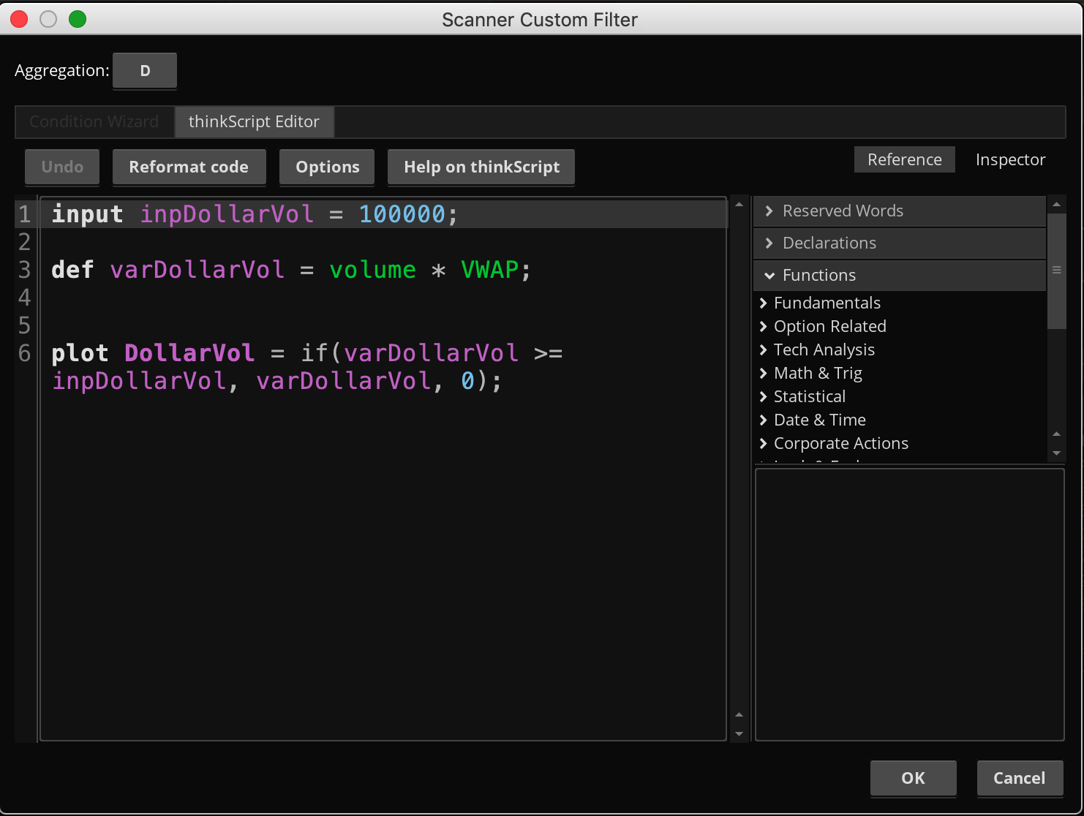Switch to the Reference panel tab
This screenshot has width=1084, height=816.
904,159
